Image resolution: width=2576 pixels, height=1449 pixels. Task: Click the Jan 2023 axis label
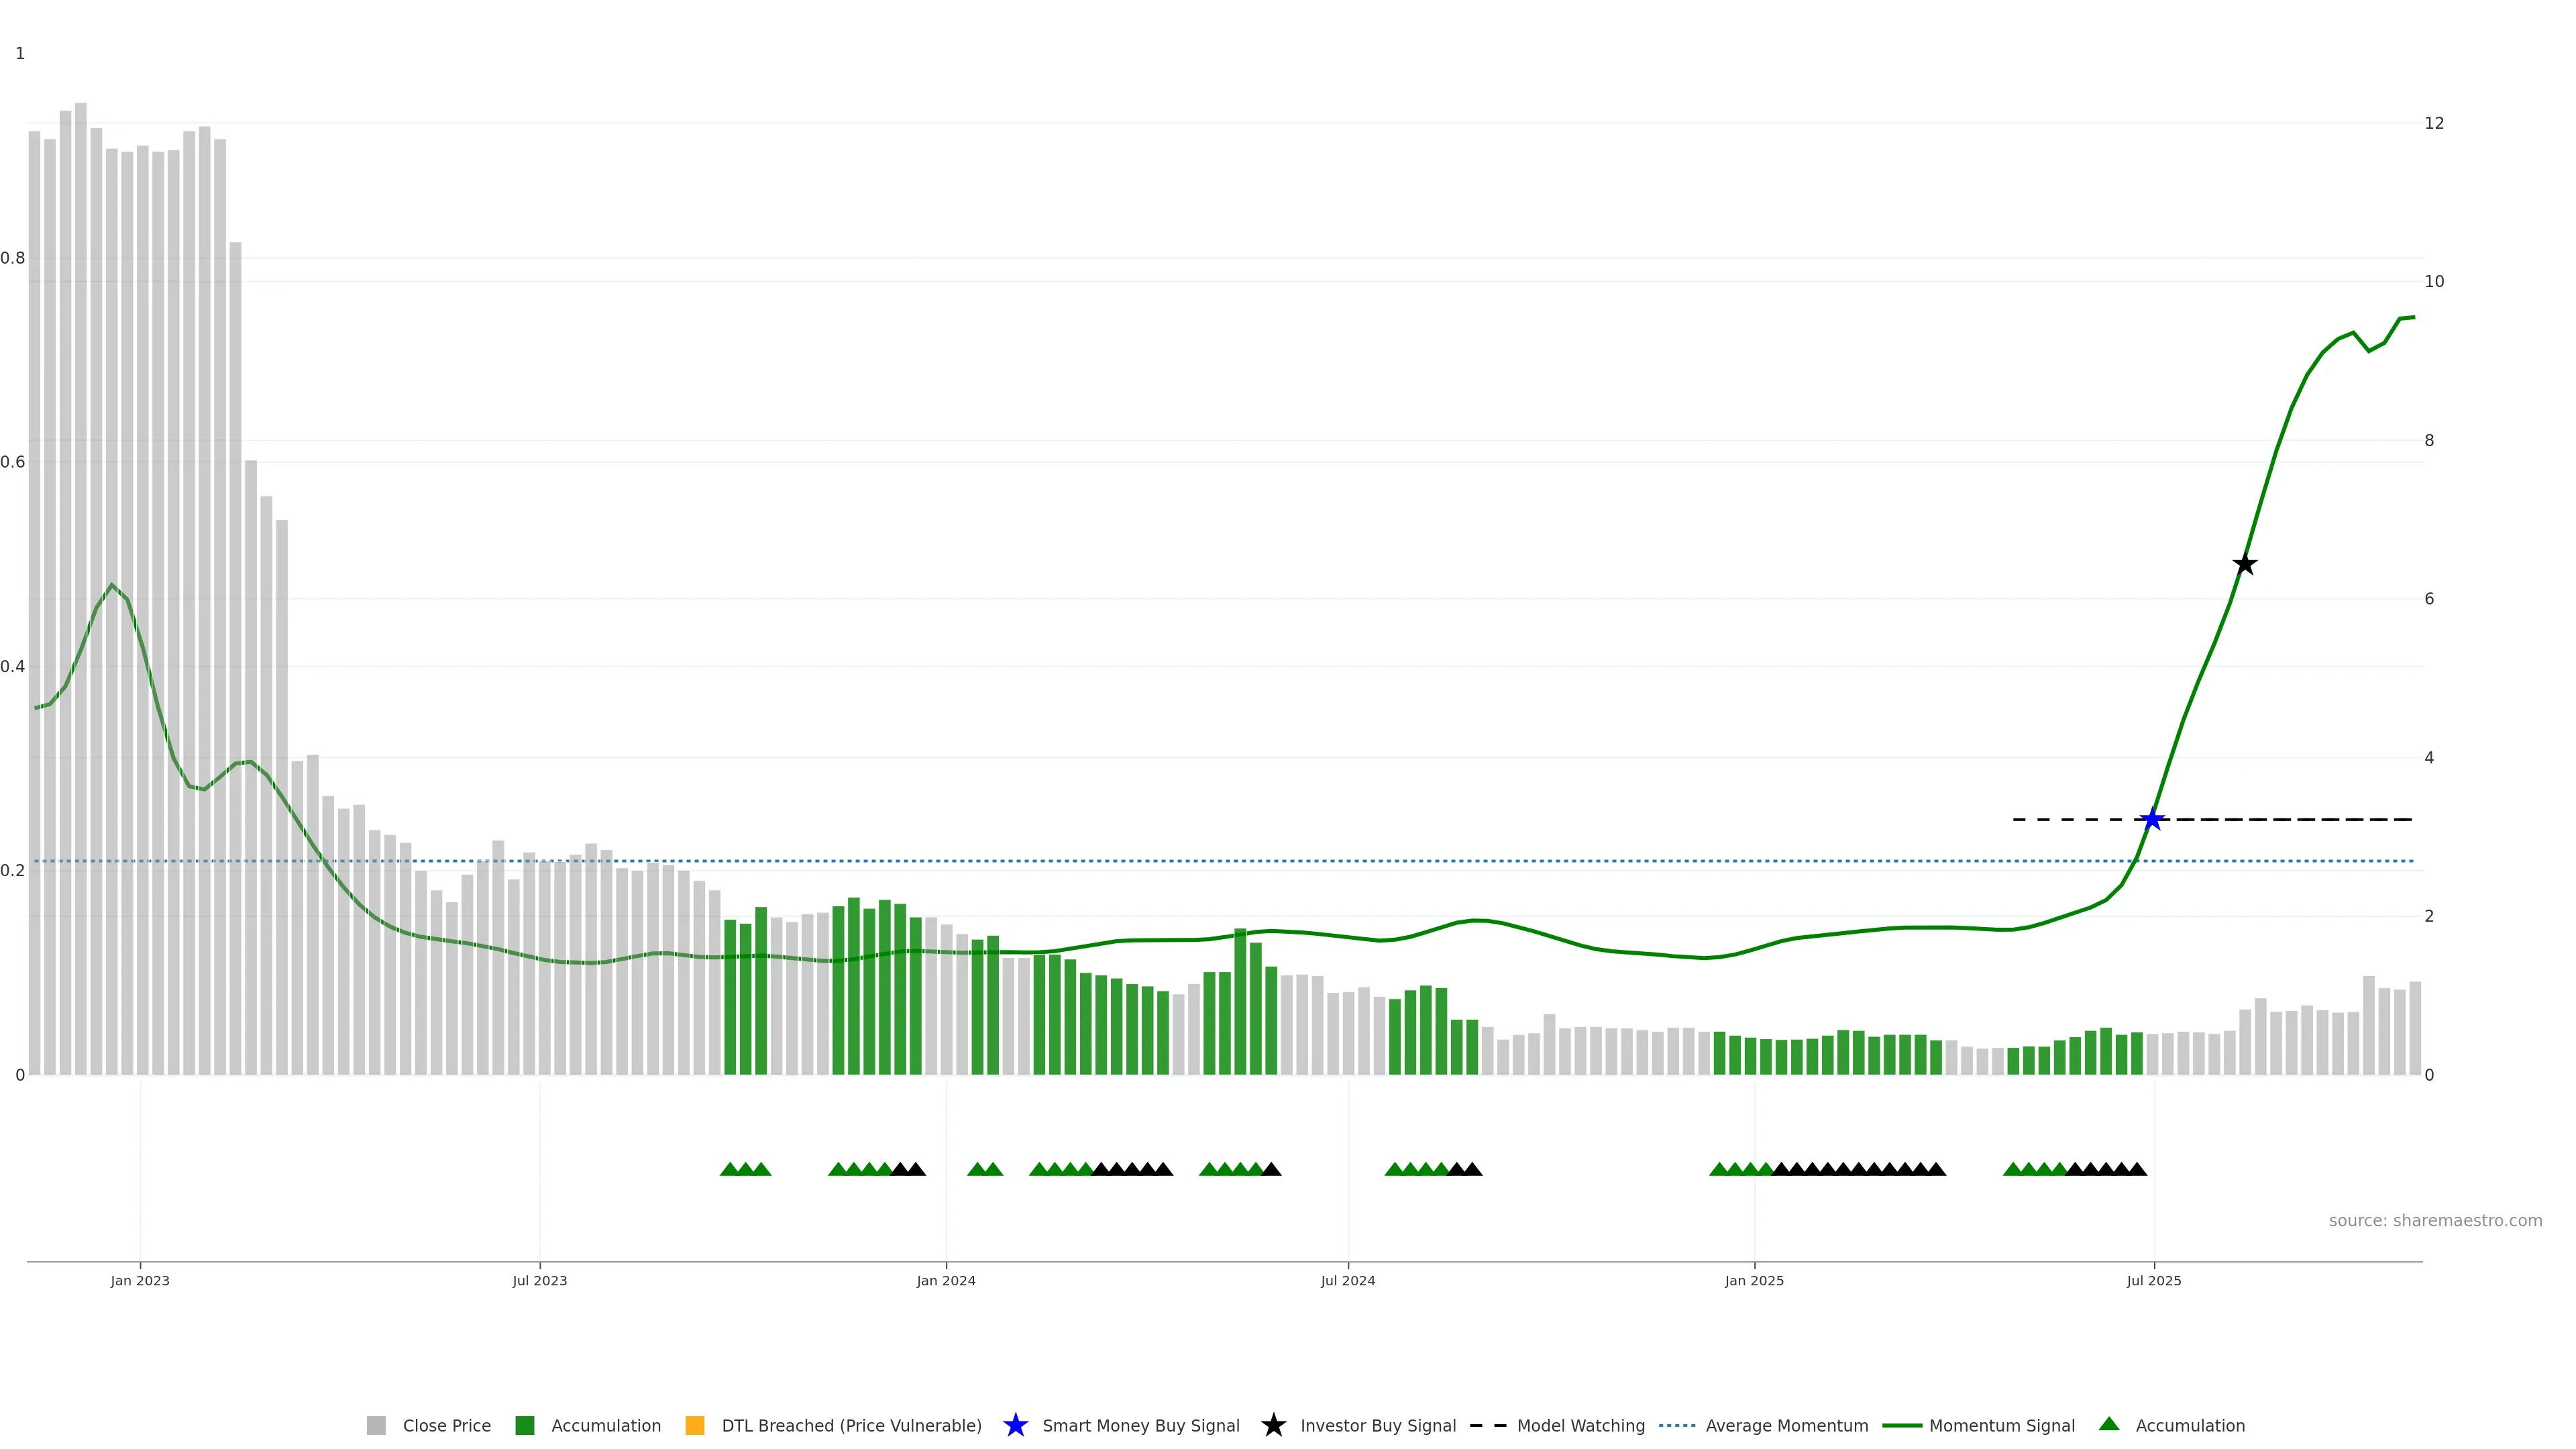pyautogui.click(x=140, y=1281)
